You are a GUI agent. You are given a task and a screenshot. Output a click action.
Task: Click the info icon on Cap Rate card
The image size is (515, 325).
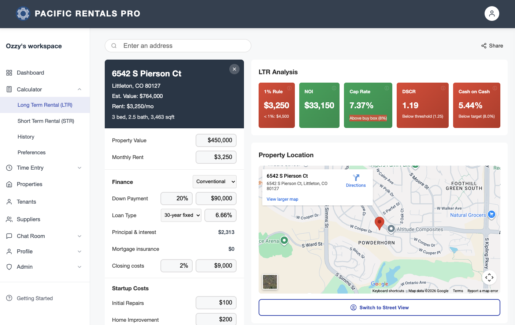pos(386,88)
